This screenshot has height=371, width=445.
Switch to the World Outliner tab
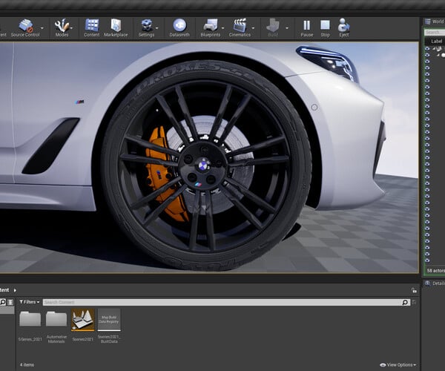coord(435,22)
